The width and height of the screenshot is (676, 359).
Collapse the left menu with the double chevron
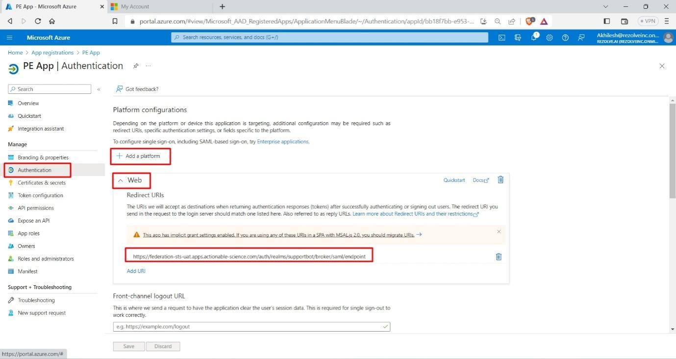click(99, 89)
